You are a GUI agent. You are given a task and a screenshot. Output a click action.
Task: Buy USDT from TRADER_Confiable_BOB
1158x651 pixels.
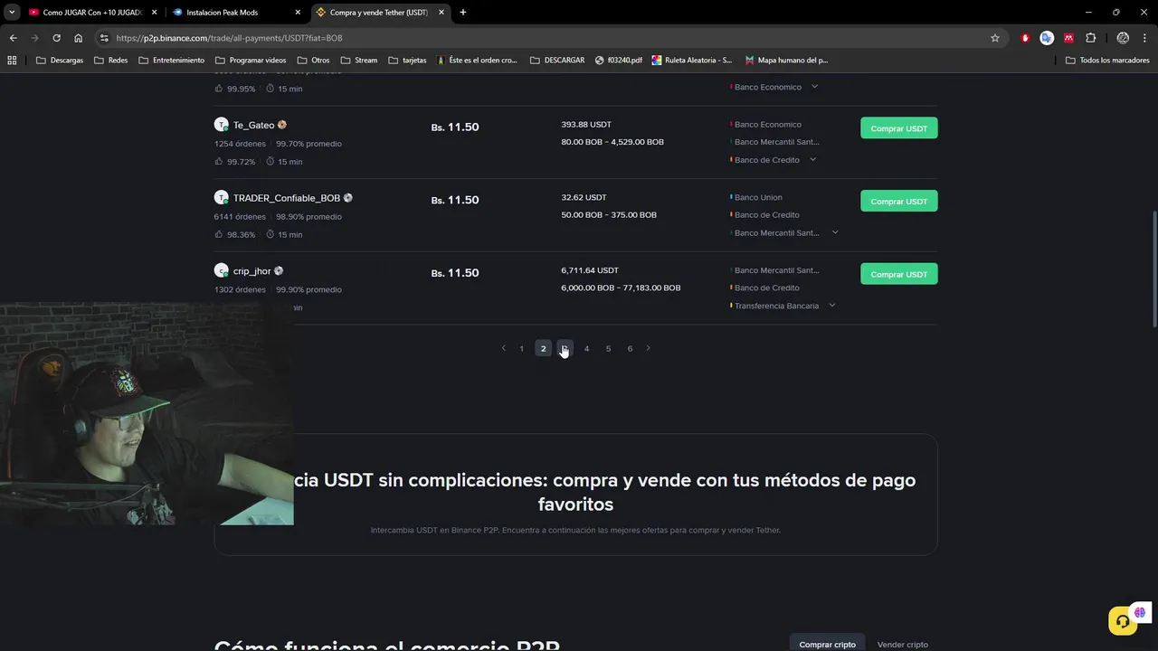(898, 201)
